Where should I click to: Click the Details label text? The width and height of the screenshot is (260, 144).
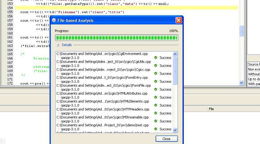pos(67,45)
